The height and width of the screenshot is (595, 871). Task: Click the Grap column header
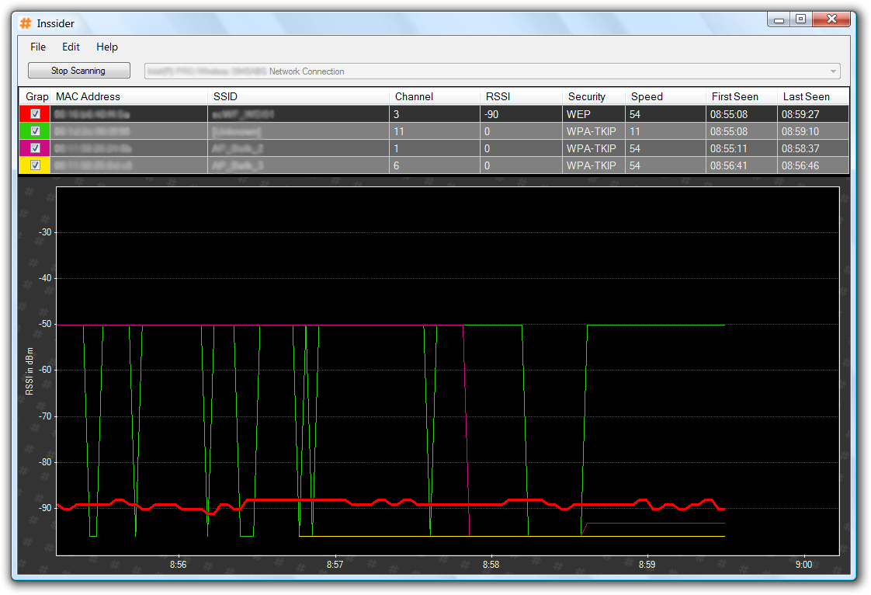point(35,97)
